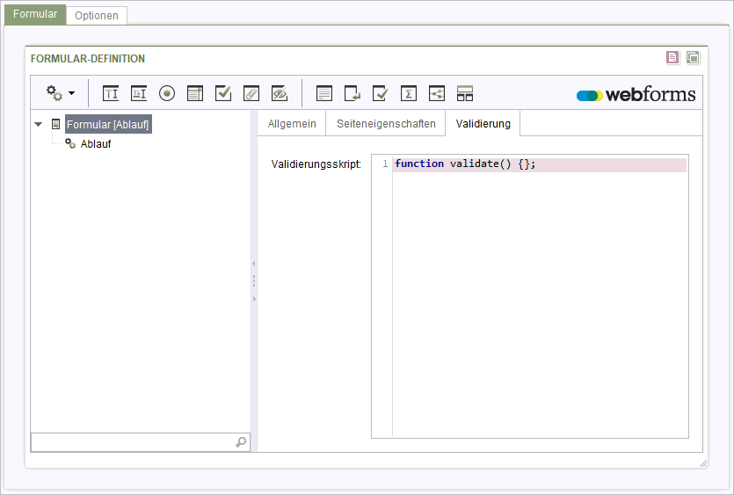Click the magnifier search icon
Viewport: 734px width, 495px height.
coord(241,442)
